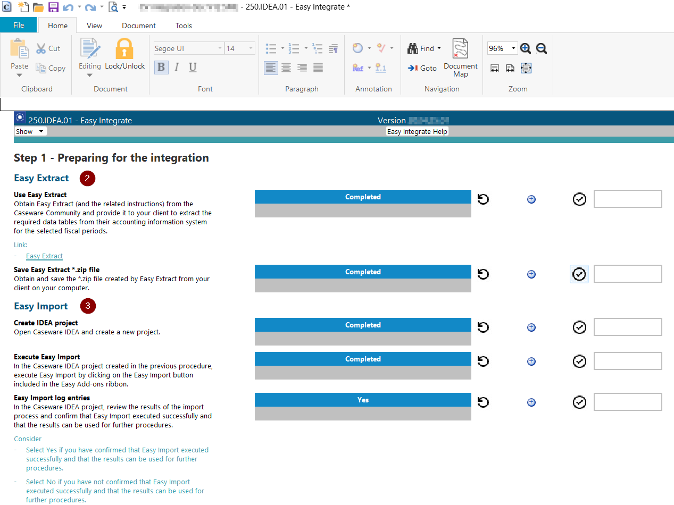Select align center

click(286, 68)
